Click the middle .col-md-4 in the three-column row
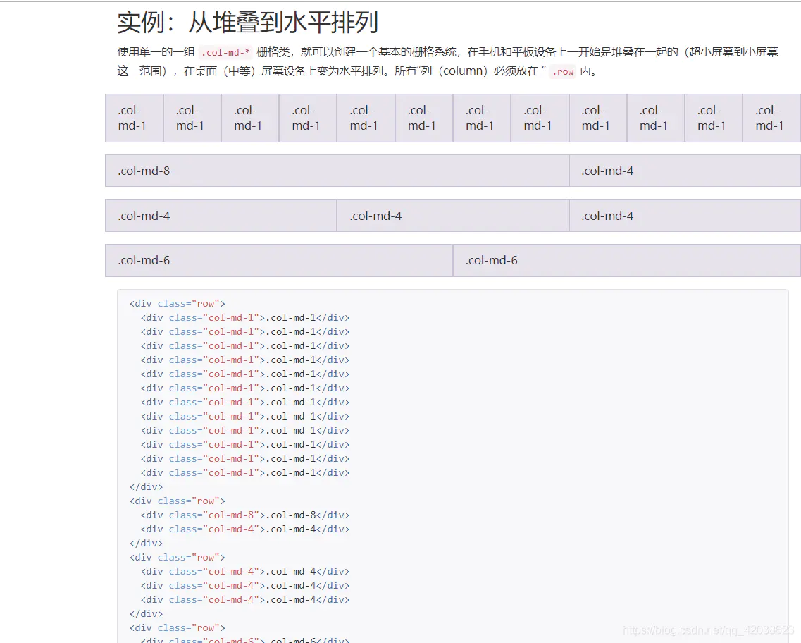 tap(452, 216)
